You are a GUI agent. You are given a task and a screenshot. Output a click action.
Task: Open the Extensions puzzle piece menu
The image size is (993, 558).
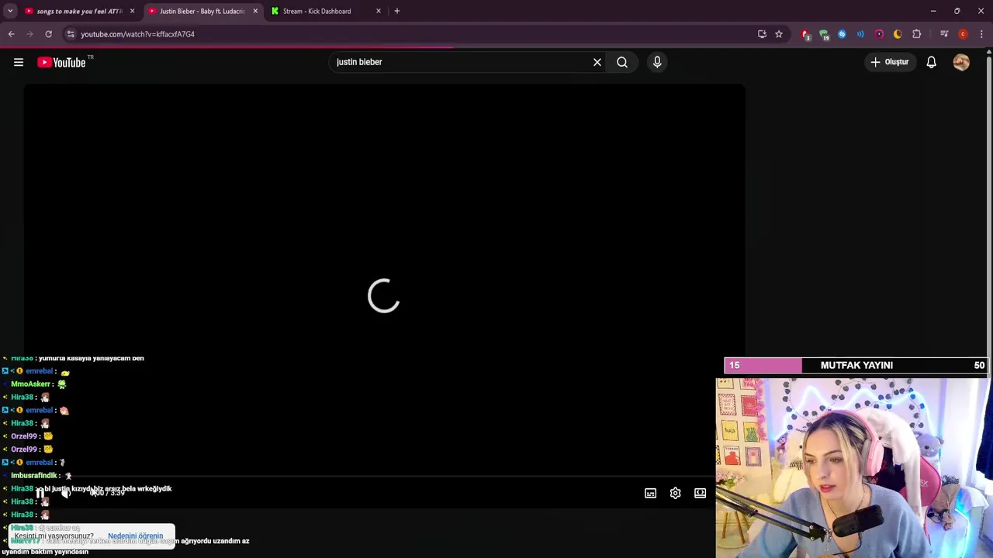pos(917,34)
